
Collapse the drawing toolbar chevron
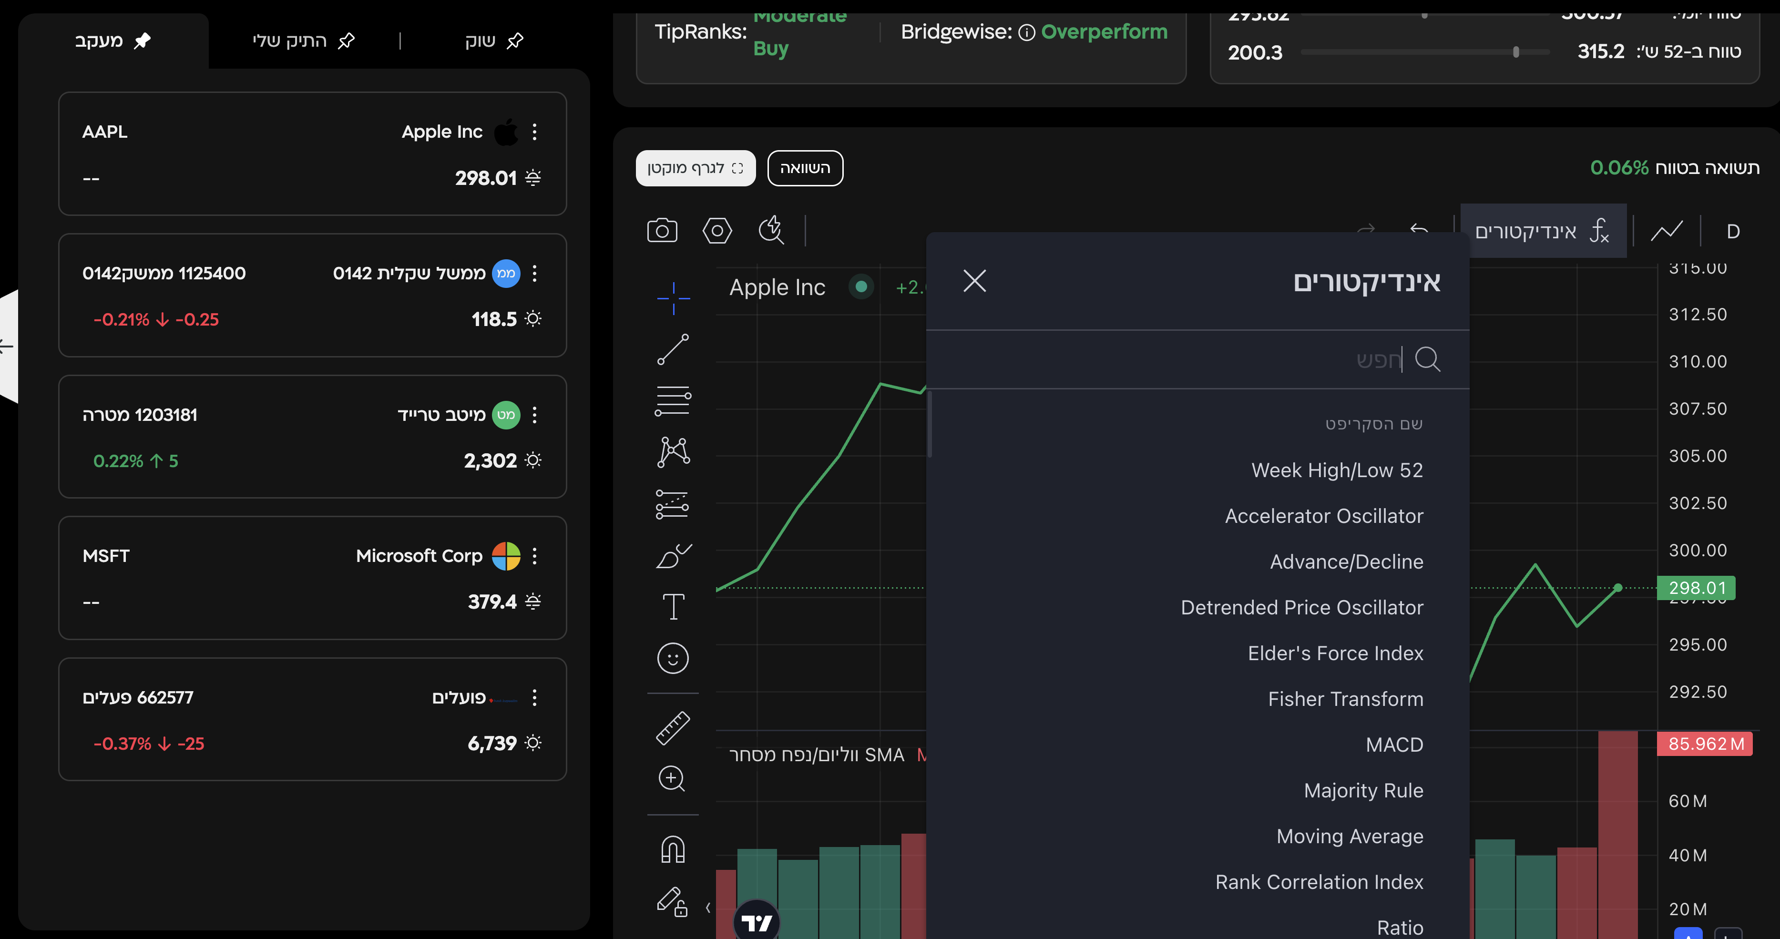click(x=708, y=907)
